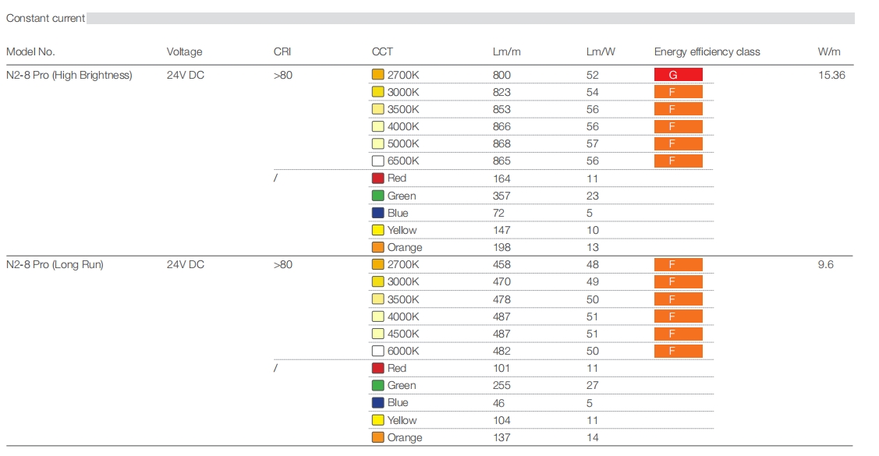Click the red G energy class badge
This screenshot has width=879, height=456.
point(678,75)
